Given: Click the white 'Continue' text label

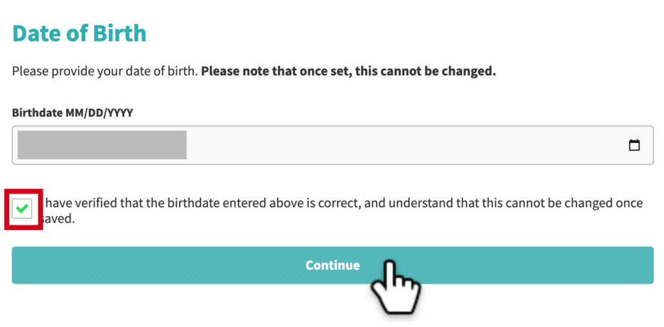Looking at the screenshot, I should 333,265.
